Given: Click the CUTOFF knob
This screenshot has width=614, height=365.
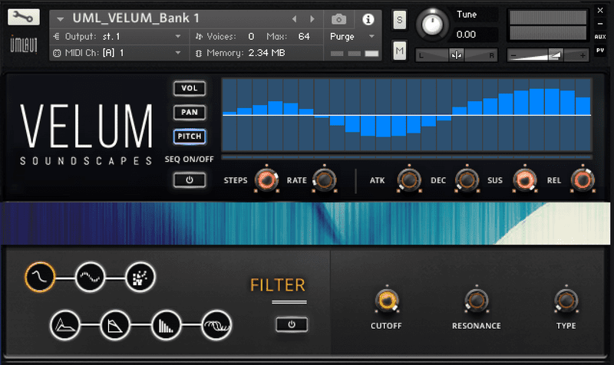Looking at the screenshot, I should click(387, 301).
